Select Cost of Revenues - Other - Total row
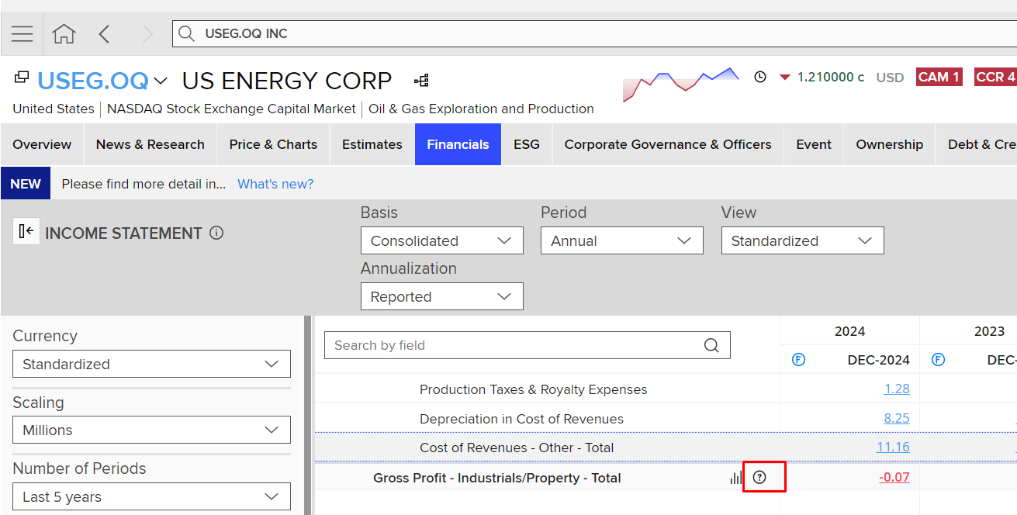The width and height of the screenshot is (1017, 515). tap(517, 448)
